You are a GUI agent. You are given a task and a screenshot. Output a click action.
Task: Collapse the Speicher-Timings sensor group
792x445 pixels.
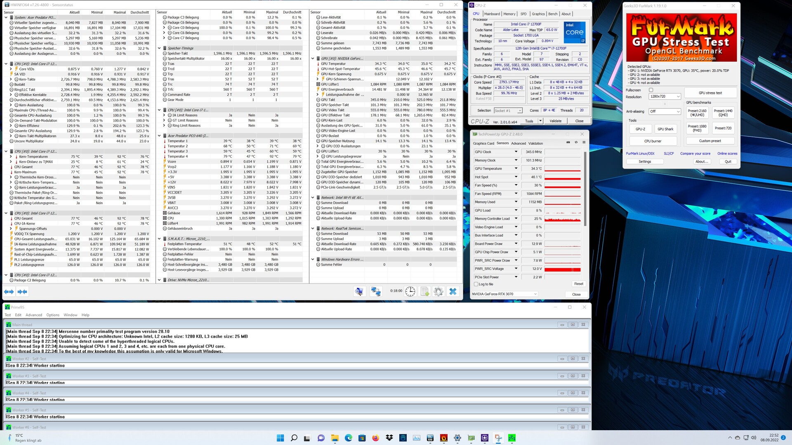[x=159, y=48]
